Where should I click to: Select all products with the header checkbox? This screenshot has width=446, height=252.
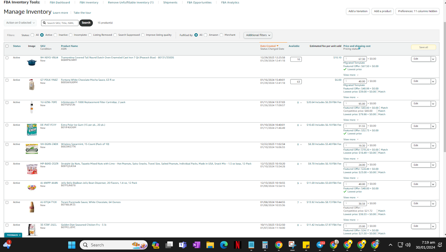tap(7, 46)
